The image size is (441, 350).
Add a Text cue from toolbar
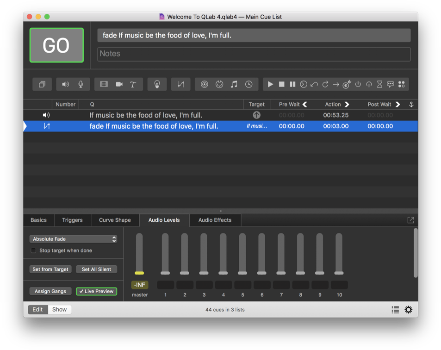point(133,84)
